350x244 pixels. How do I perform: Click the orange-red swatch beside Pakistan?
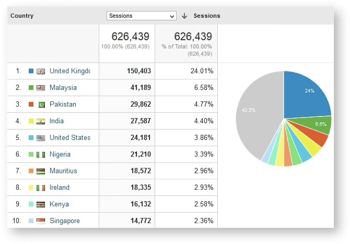pos(31,104)
